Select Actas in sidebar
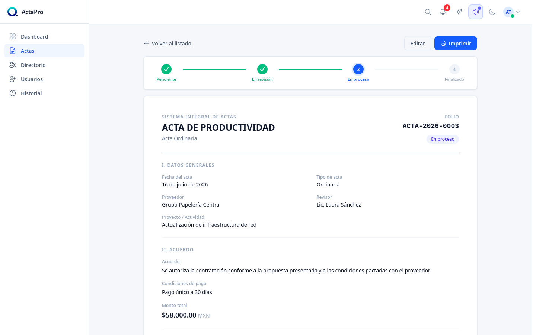The width and height of the screenshot is (536, 335). 44,51
